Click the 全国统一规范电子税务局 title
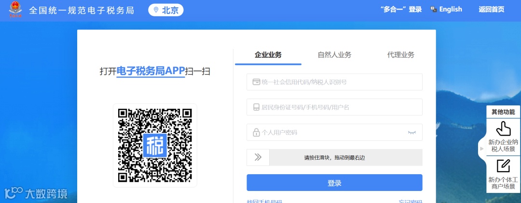521x203 pixels. 82,10
